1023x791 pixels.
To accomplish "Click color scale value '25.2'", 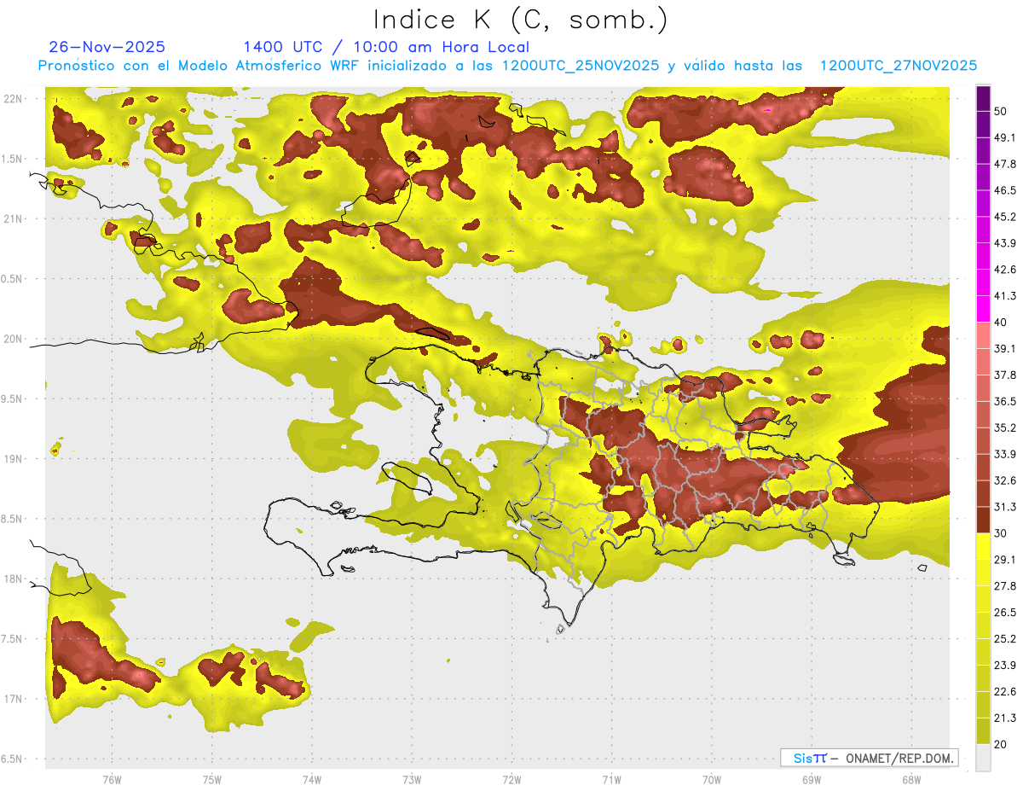I will pos(1005,638).
